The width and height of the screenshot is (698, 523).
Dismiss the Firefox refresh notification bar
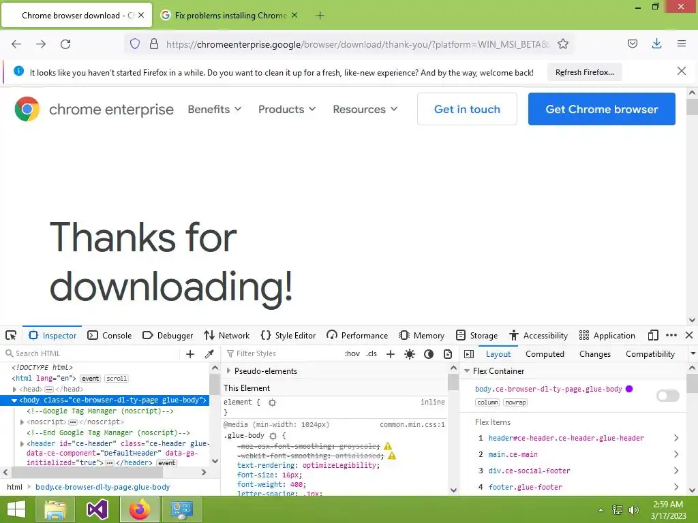point(682,71)
